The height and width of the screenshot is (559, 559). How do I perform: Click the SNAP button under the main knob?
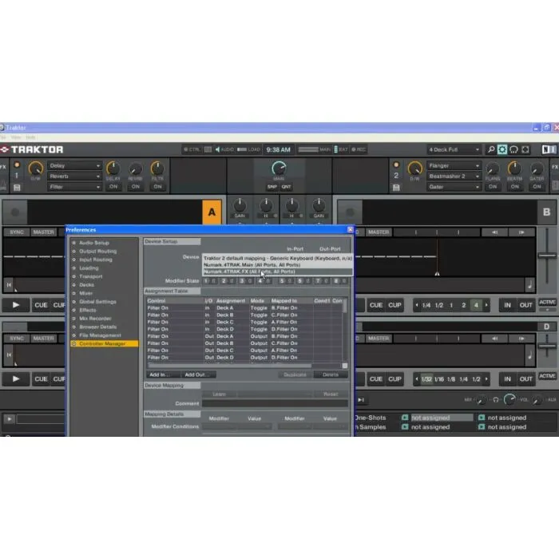pyautogui.click(x=272, y=187)
